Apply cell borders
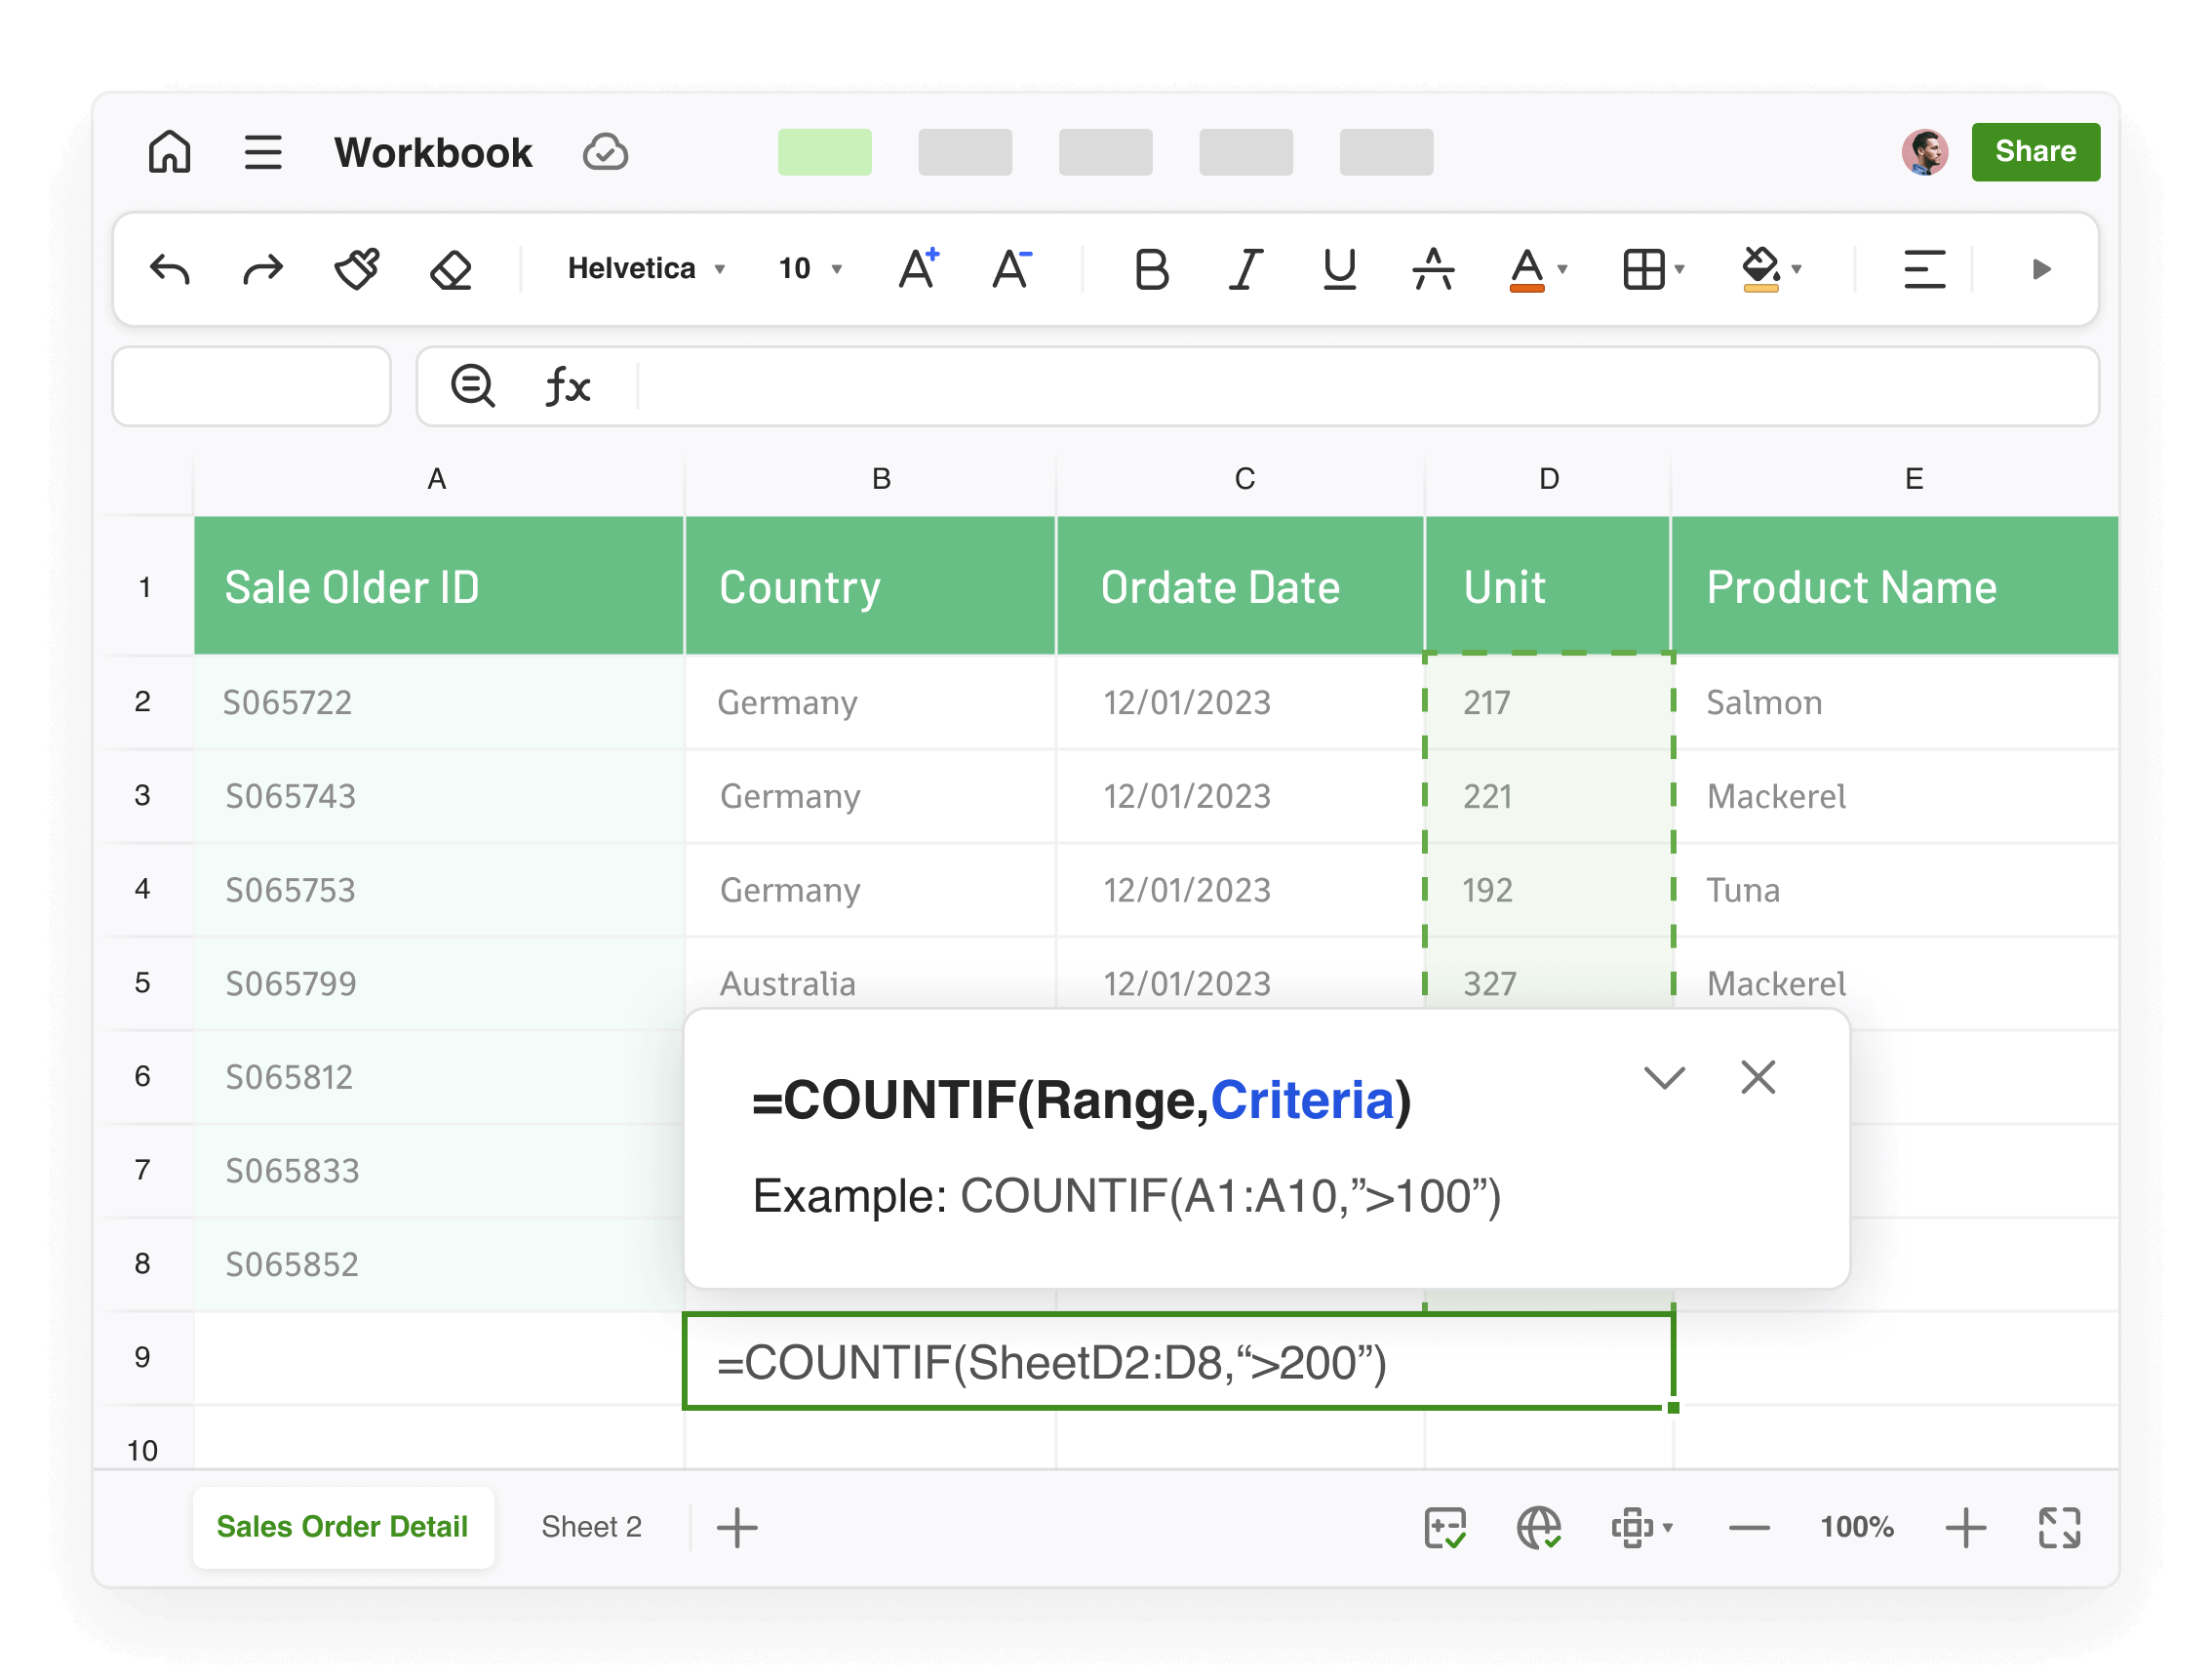Screen dimensions: 2212x1680 (1645, 269)
